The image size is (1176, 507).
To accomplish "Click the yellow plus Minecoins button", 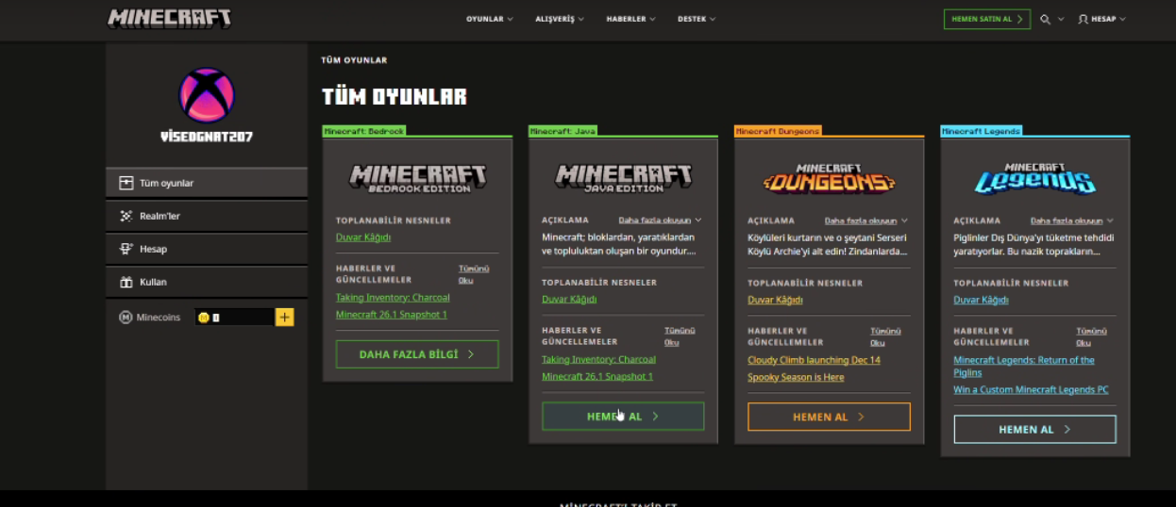I will [285, 318].
